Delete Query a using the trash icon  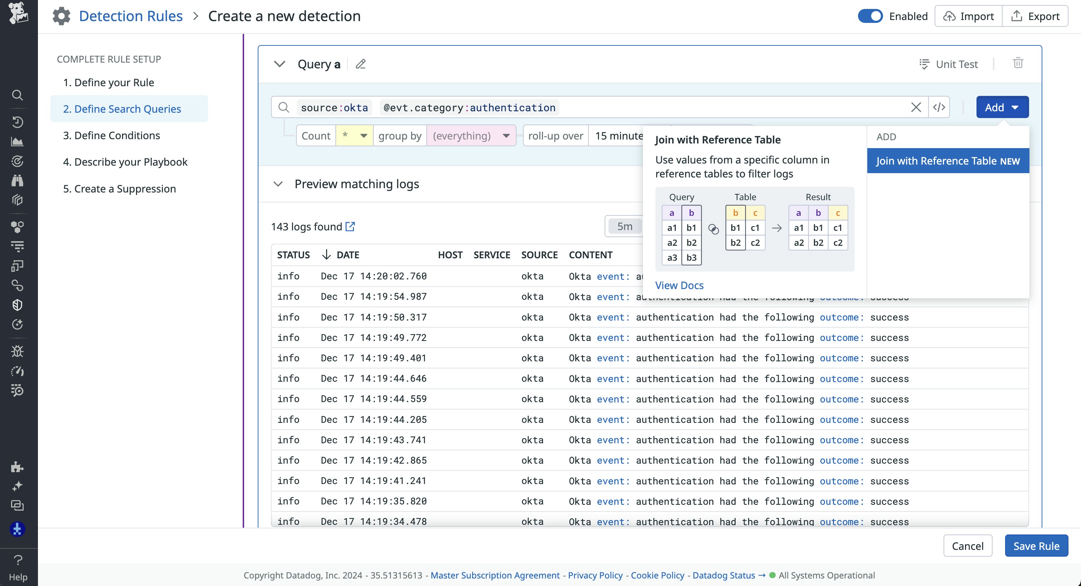pos(1018,63)
